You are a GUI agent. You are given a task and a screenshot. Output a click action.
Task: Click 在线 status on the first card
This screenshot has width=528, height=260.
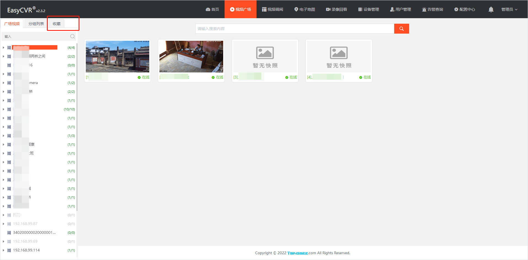pyautogui.click(x=143, y=77)
